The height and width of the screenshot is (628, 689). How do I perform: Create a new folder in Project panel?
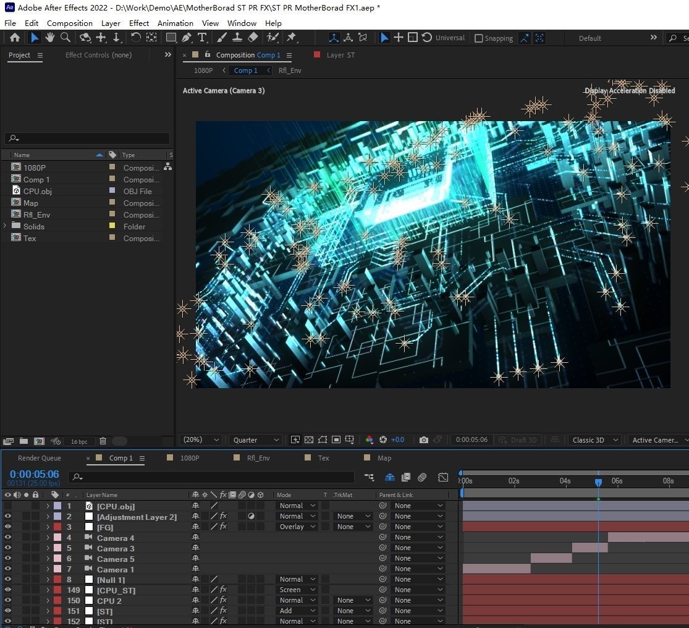click(x=23, y=441)
